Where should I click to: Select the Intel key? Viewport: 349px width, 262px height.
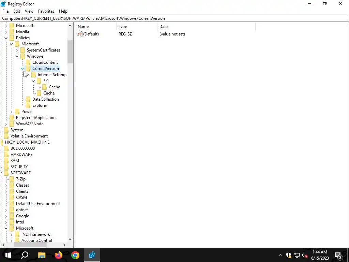[20, 222]
